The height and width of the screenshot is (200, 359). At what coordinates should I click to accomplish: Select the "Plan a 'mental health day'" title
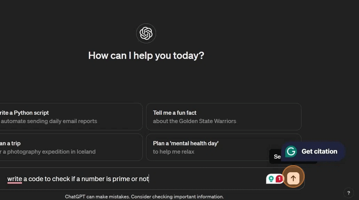pyautogui.click(x=186, y=143)
